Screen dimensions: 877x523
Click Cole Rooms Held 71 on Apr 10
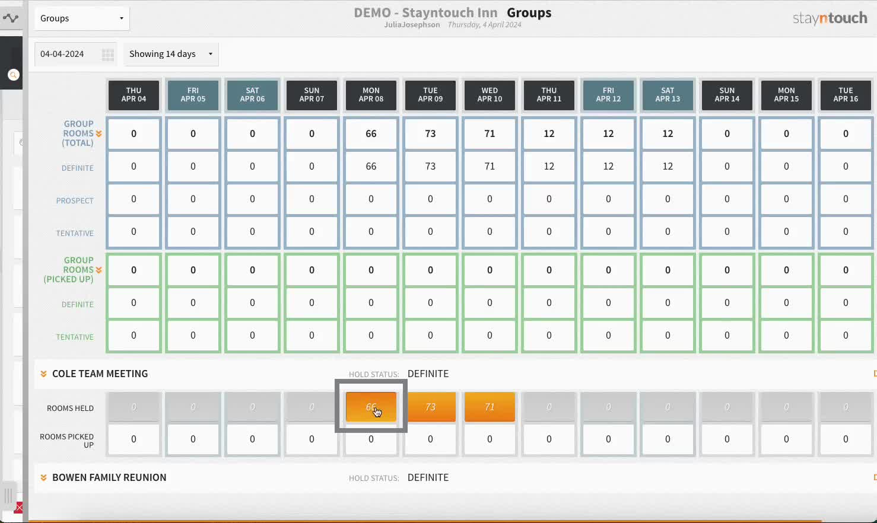[x=490, y=407]
